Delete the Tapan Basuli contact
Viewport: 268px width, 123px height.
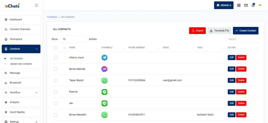(241, 80)
